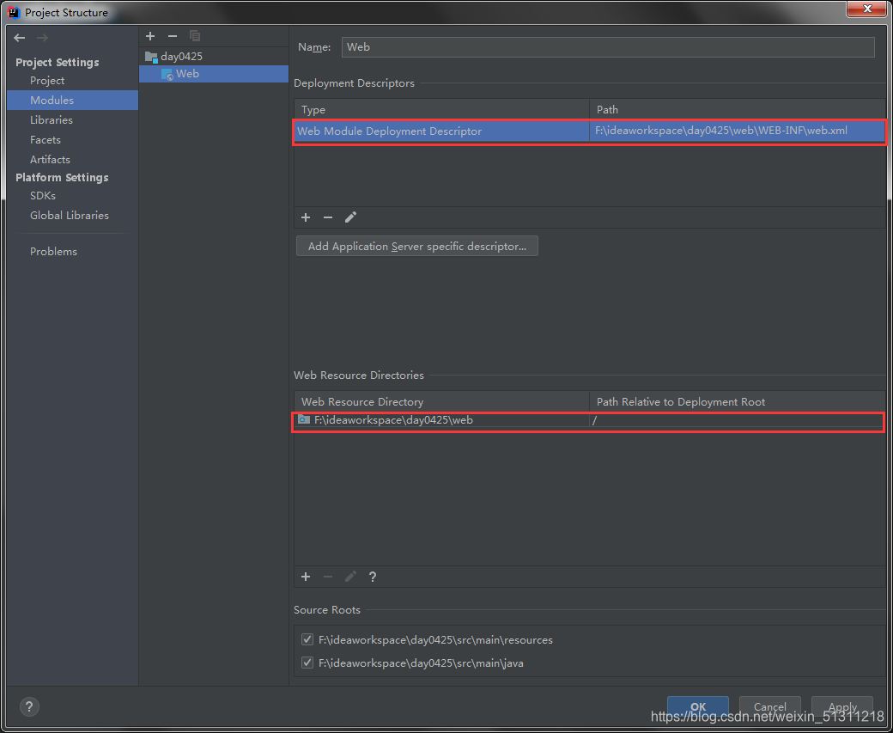Uncheck src\main\resources source root
Viewport: 893px width, 733px height.
click(307, 639)
